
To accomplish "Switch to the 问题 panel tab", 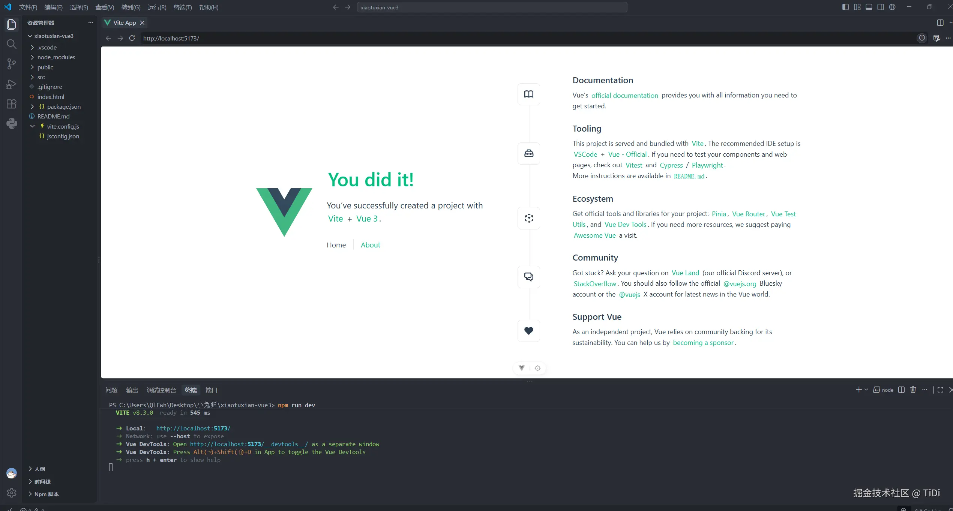I will (x=111, y=390).
